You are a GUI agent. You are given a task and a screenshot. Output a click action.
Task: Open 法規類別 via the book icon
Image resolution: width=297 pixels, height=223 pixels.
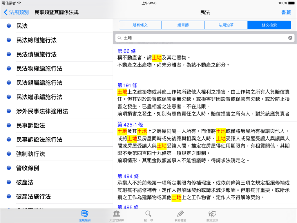coord(84,215)
